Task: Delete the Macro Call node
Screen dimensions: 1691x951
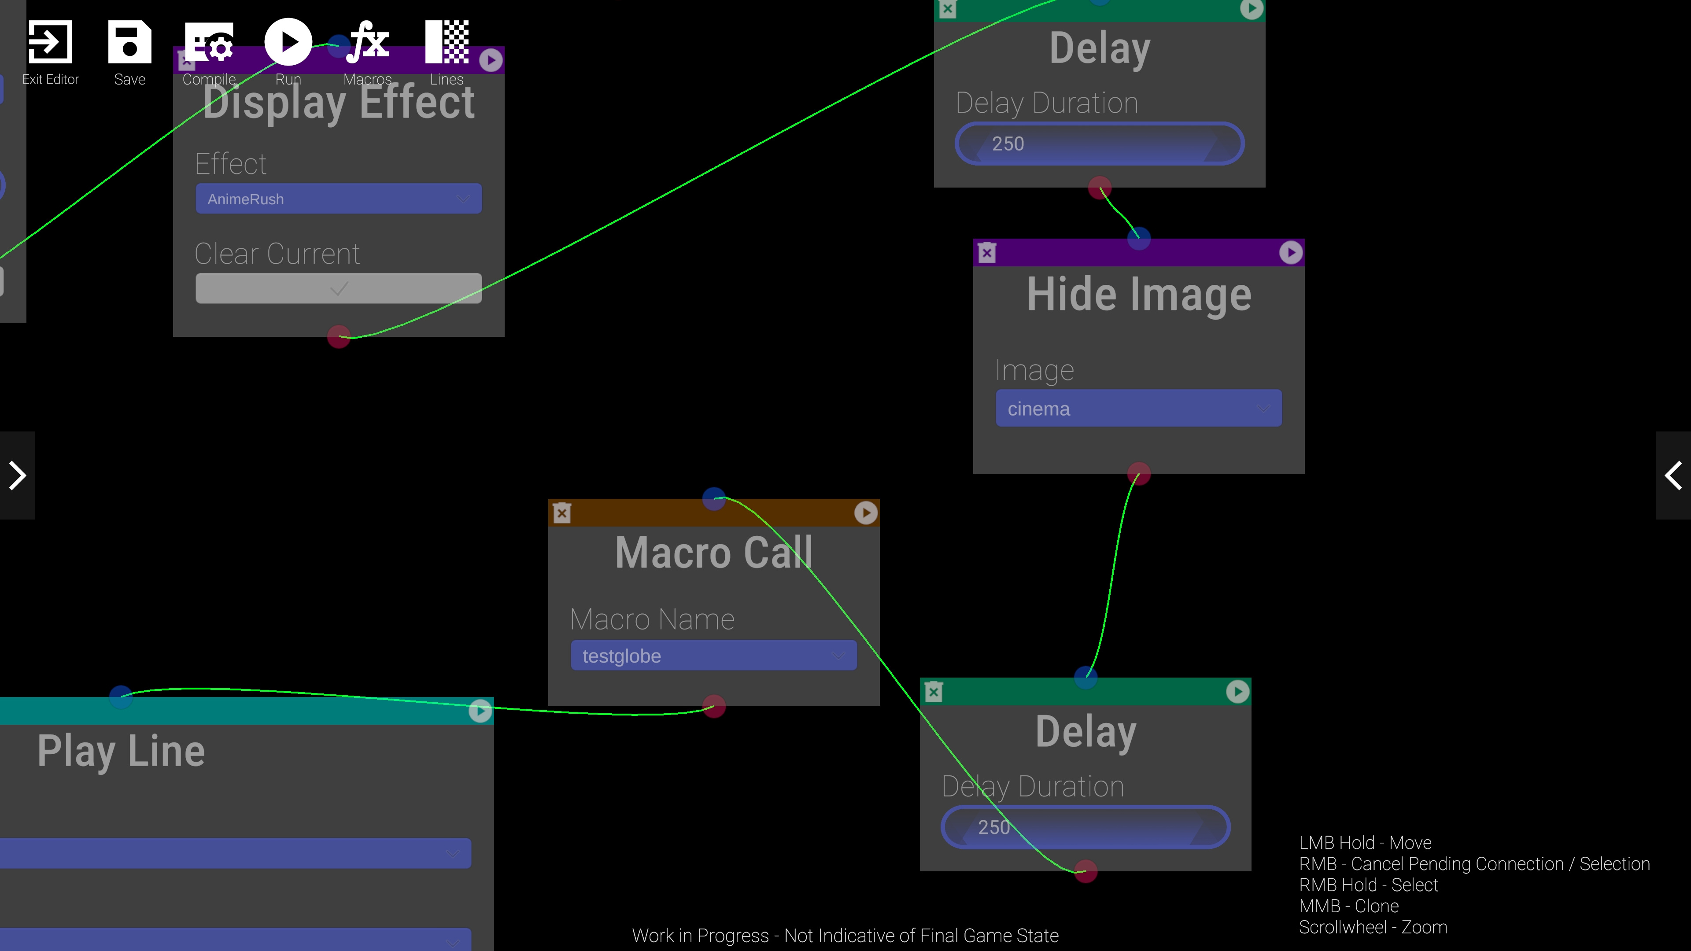Action: click(562, 512)
